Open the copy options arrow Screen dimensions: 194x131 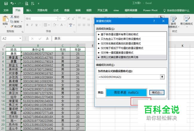[22, 22]
